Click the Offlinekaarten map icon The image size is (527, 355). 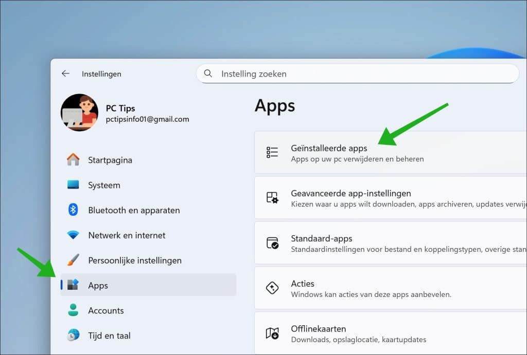272,333
